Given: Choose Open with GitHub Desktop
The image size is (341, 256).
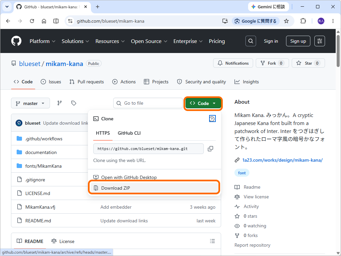Looking at the screenshot, I should click(x=154, y=177).
